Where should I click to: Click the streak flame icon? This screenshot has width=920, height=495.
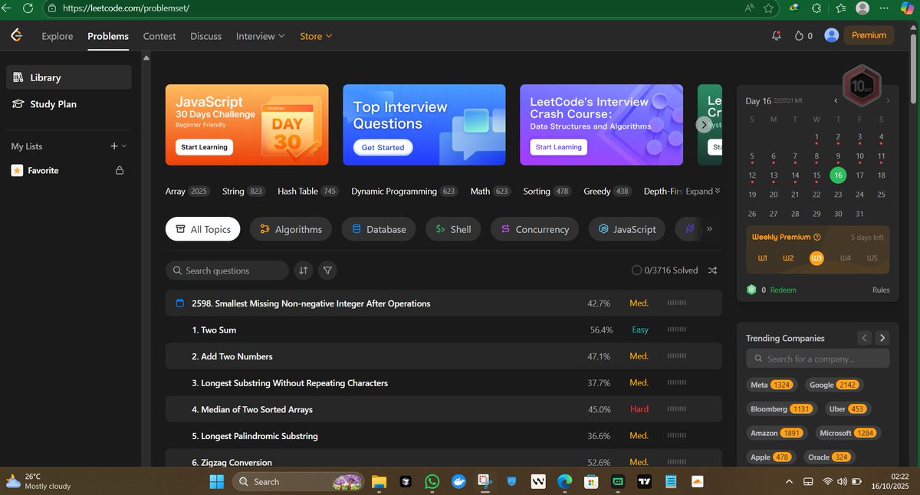pyautogui.click(x=799, y=35)
